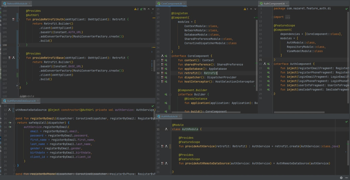
Task: Click the implemented icon beside fun build() line 39
Action: click(166, 111)
